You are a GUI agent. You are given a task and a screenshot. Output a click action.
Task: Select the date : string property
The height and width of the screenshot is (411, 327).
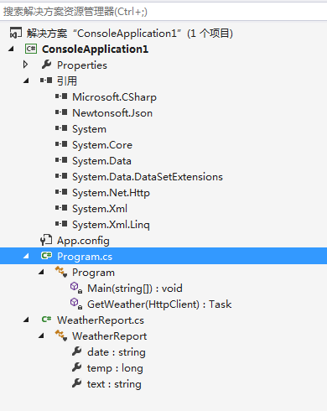coord(117,352)
